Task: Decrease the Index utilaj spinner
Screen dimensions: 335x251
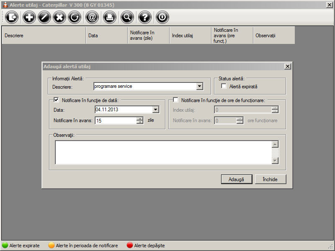Action: pos(275,111)
